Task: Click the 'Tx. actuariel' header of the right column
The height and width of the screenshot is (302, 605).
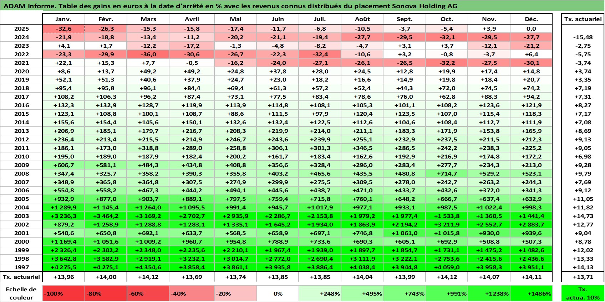Action: (583, 19)
